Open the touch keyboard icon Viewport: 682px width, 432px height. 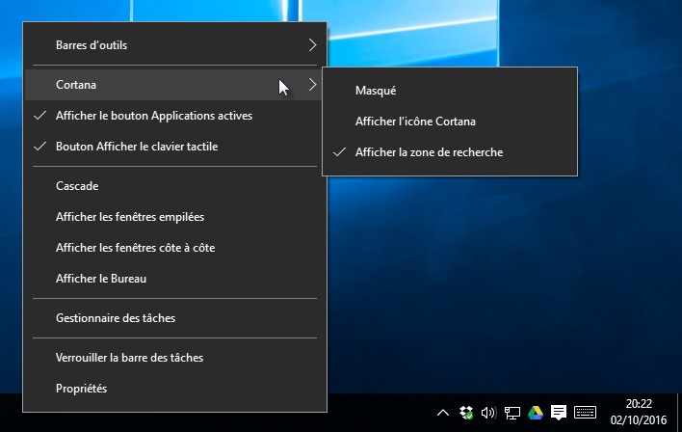585,413
